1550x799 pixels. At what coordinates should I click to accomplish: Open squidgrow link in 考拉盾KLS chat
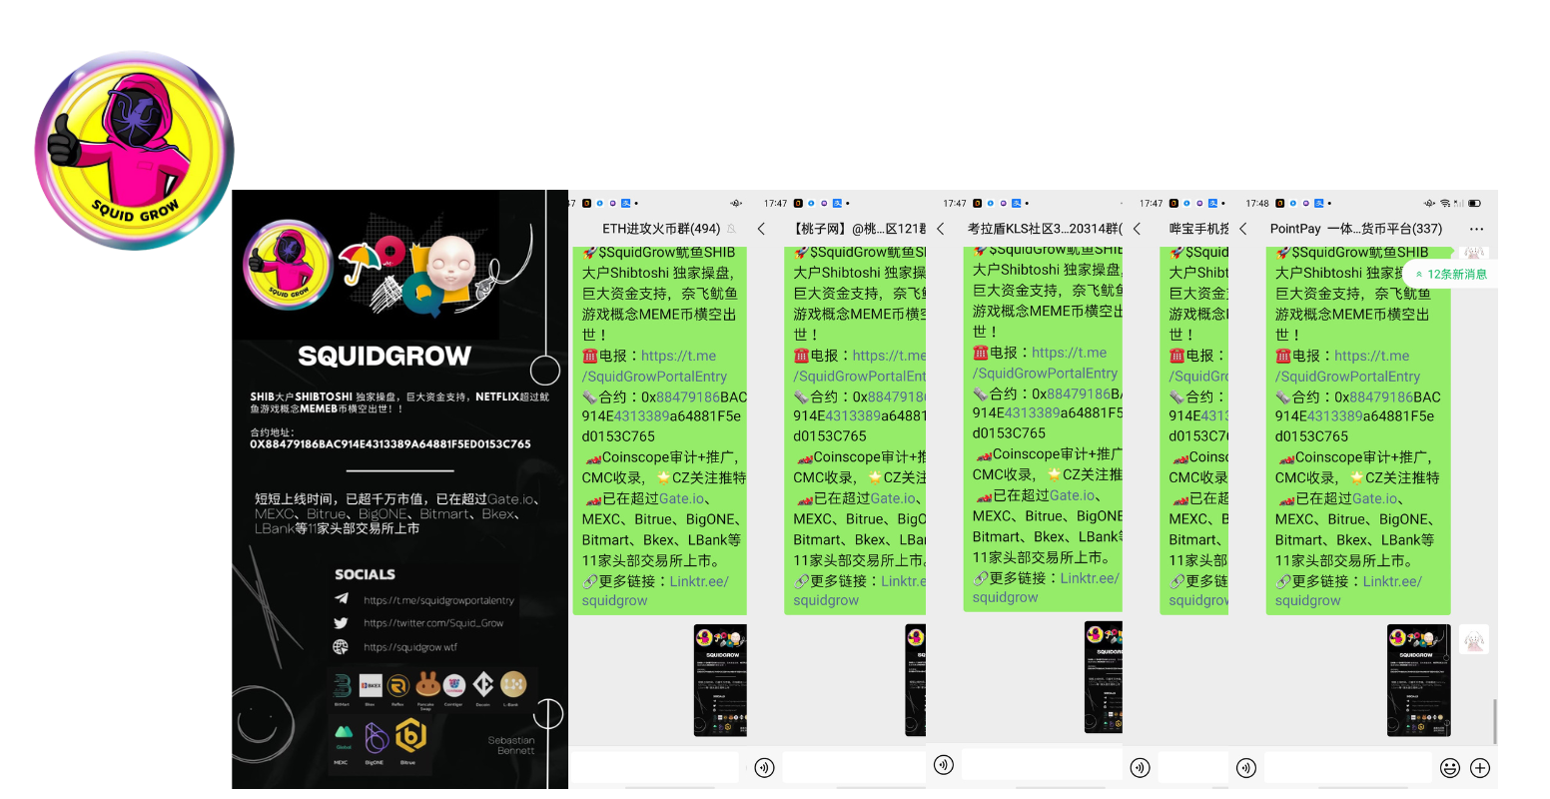tap(1005, 597)
